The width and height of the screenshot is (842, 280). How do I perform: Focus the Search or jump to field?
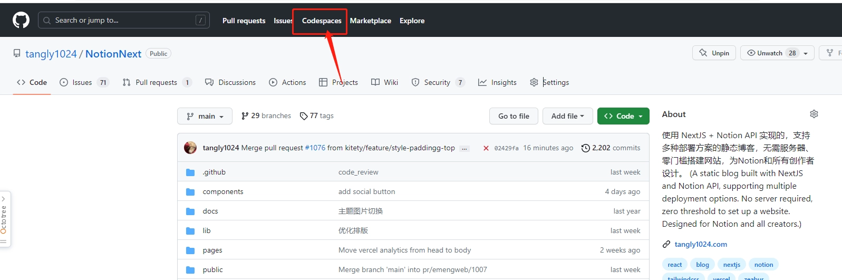click(124, 20)
